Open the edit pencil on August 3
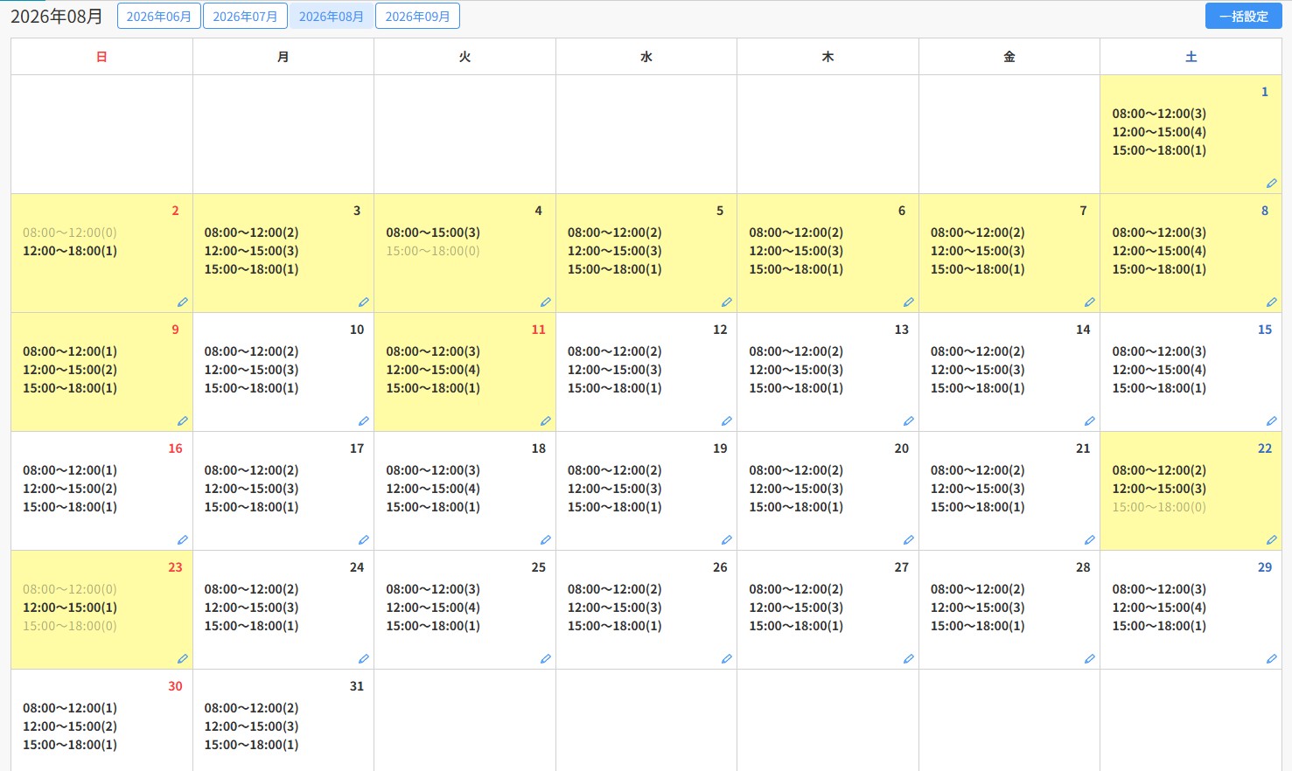 pyautogui.click(x=363, y=302)
